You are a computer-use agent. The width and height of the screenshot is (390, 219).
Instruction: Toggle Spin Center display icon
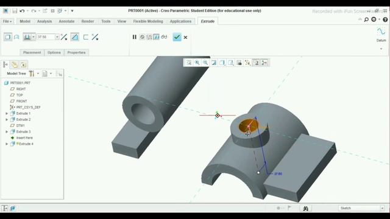pos(264,63)
